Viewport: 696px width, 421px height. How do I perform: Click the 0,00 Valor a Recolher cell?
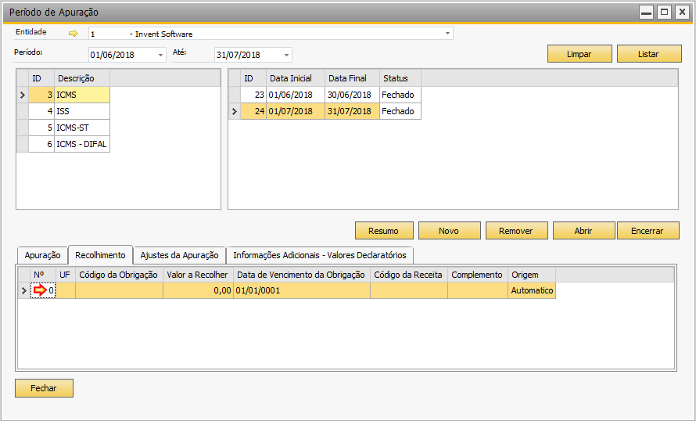(198, 290)
